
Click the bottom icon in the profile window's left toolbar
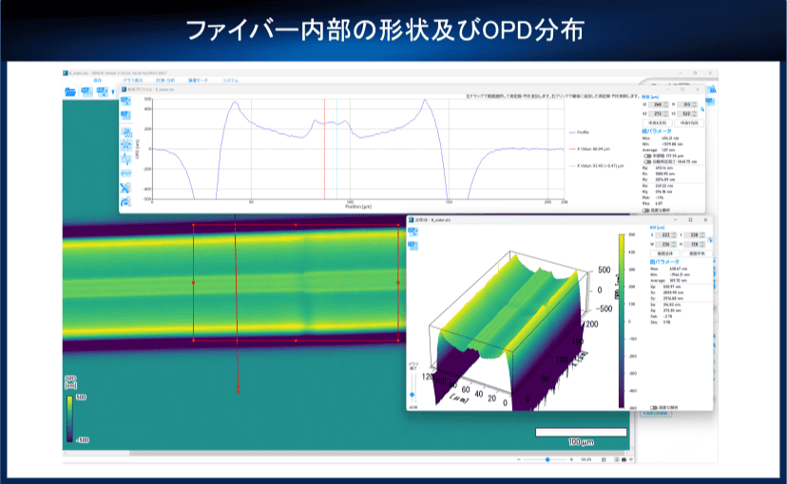[125, 203]
